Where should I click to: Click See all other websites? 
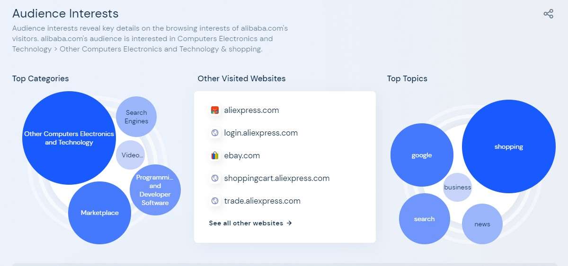pos(250,223)
